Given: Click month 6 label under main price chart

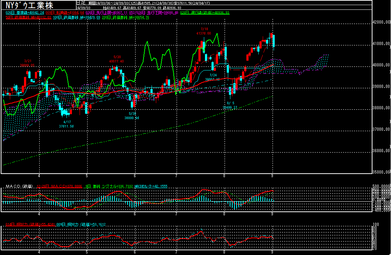Looking at the screenshot, I should point(135,176).
